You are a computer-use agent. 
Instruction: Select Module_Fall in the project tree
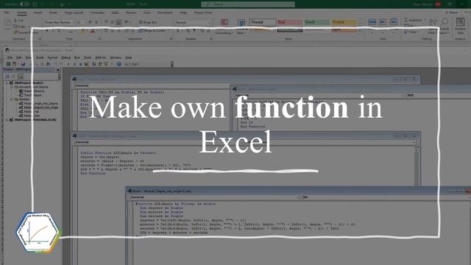29,111
